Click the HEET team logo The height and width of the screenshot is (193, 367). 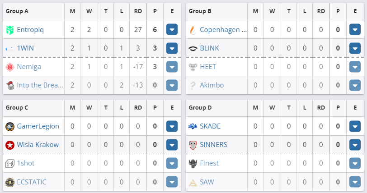click(193, 67)
